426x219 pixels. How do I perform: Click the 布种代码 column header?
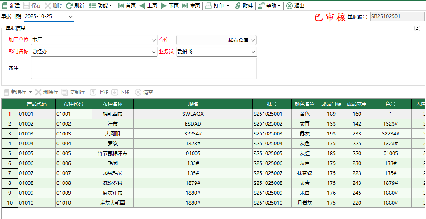[x=74, y=104]
